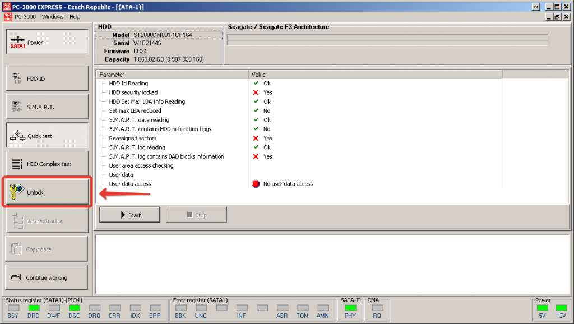
Task: Click green check for S.M.A.R.T. log reading
Action: pos(256,147)
